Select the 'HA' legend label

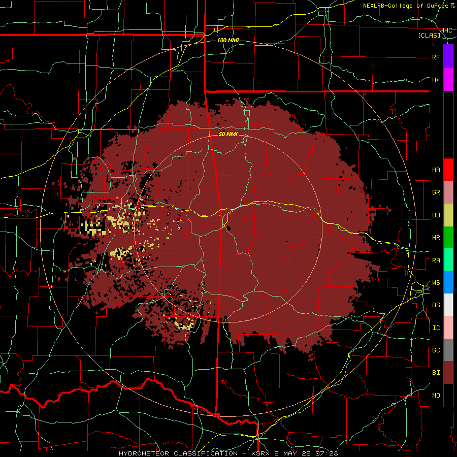click(x=436, y=170)
